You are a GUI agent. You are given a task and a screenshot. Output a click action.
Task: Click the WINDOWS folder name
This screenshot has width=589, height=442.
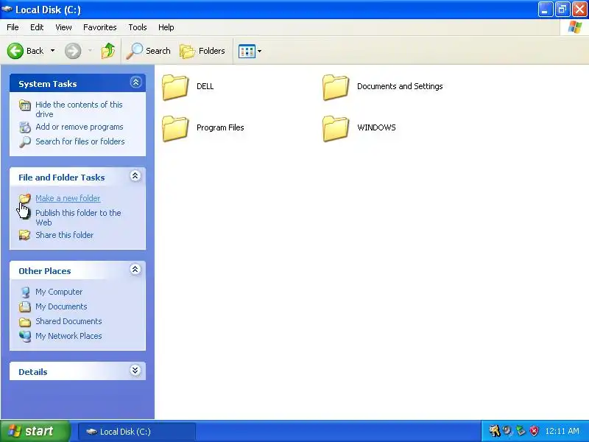click(376, 127)
